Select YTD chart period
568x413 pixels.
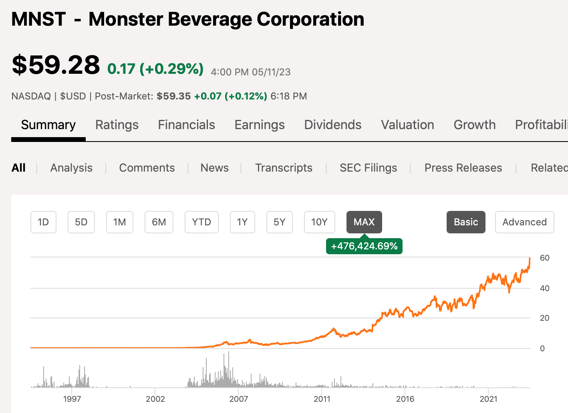point(201,222)
